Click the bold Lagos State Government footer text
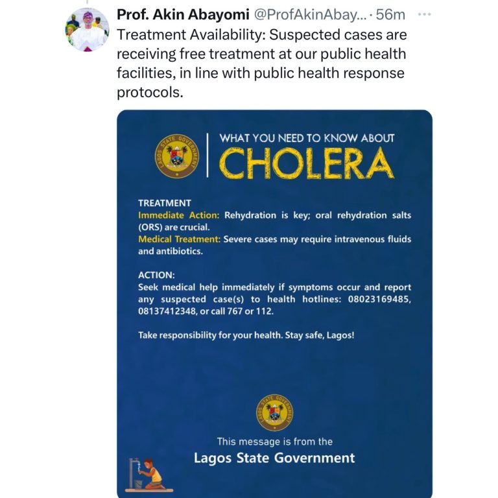 click(x=274, y=458)
